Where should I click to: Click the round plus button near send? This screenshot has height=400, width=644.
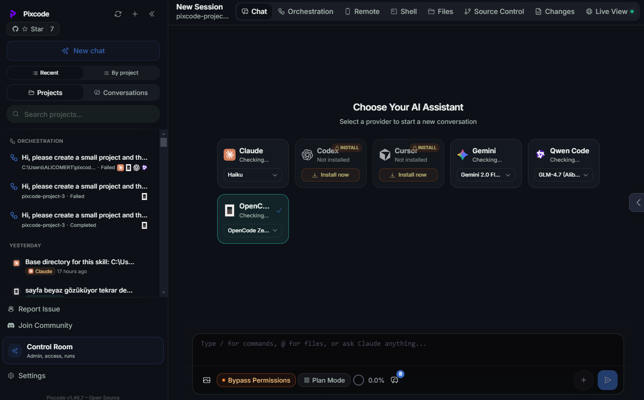click(584, 380)
